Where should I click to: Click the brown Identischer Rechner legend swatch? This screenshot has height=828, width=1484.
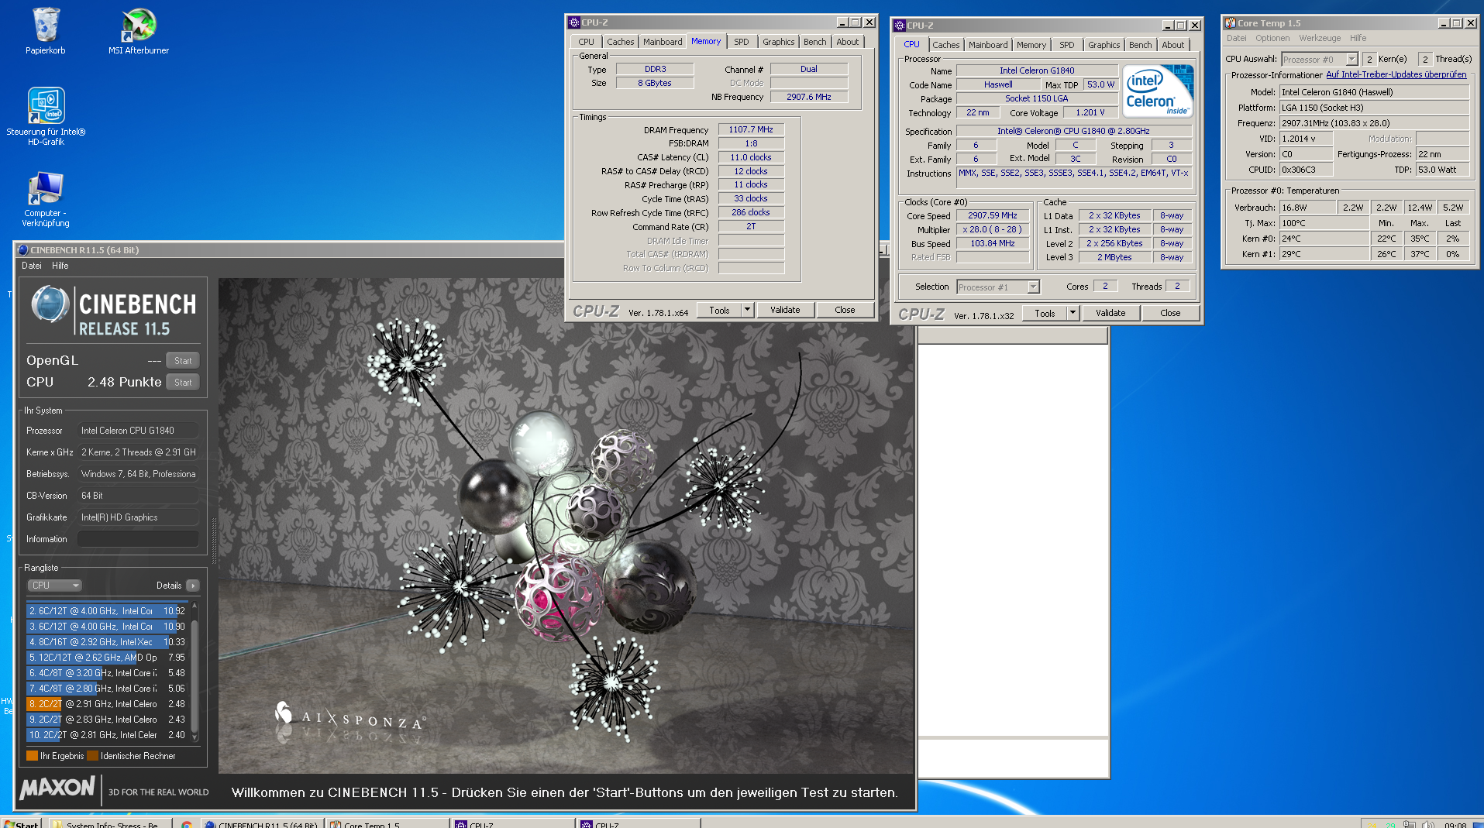click(x=92, y=756)
